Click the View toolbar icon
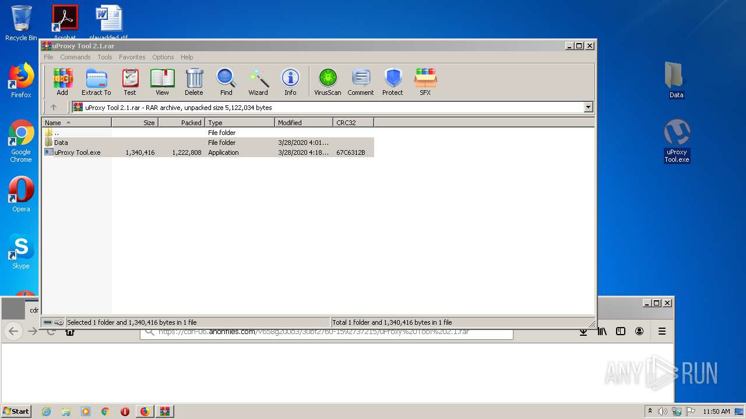The height and width of the screenshot is (419, 746). 162,81
